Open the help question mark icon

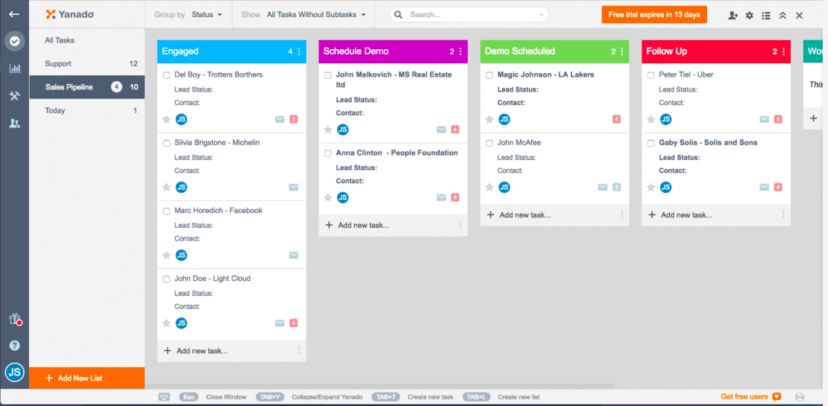pos(15,346)
